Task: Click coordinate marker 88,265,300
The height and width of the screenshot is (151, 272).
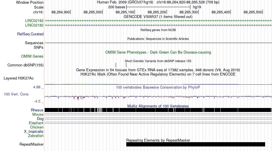Action: (189, 12)
